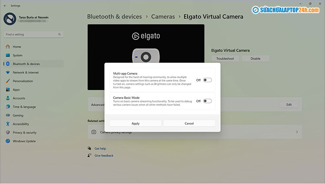Toggle the Multi-app Camera switch
This screenshot has width=325, height=184.
click(207, 80)
